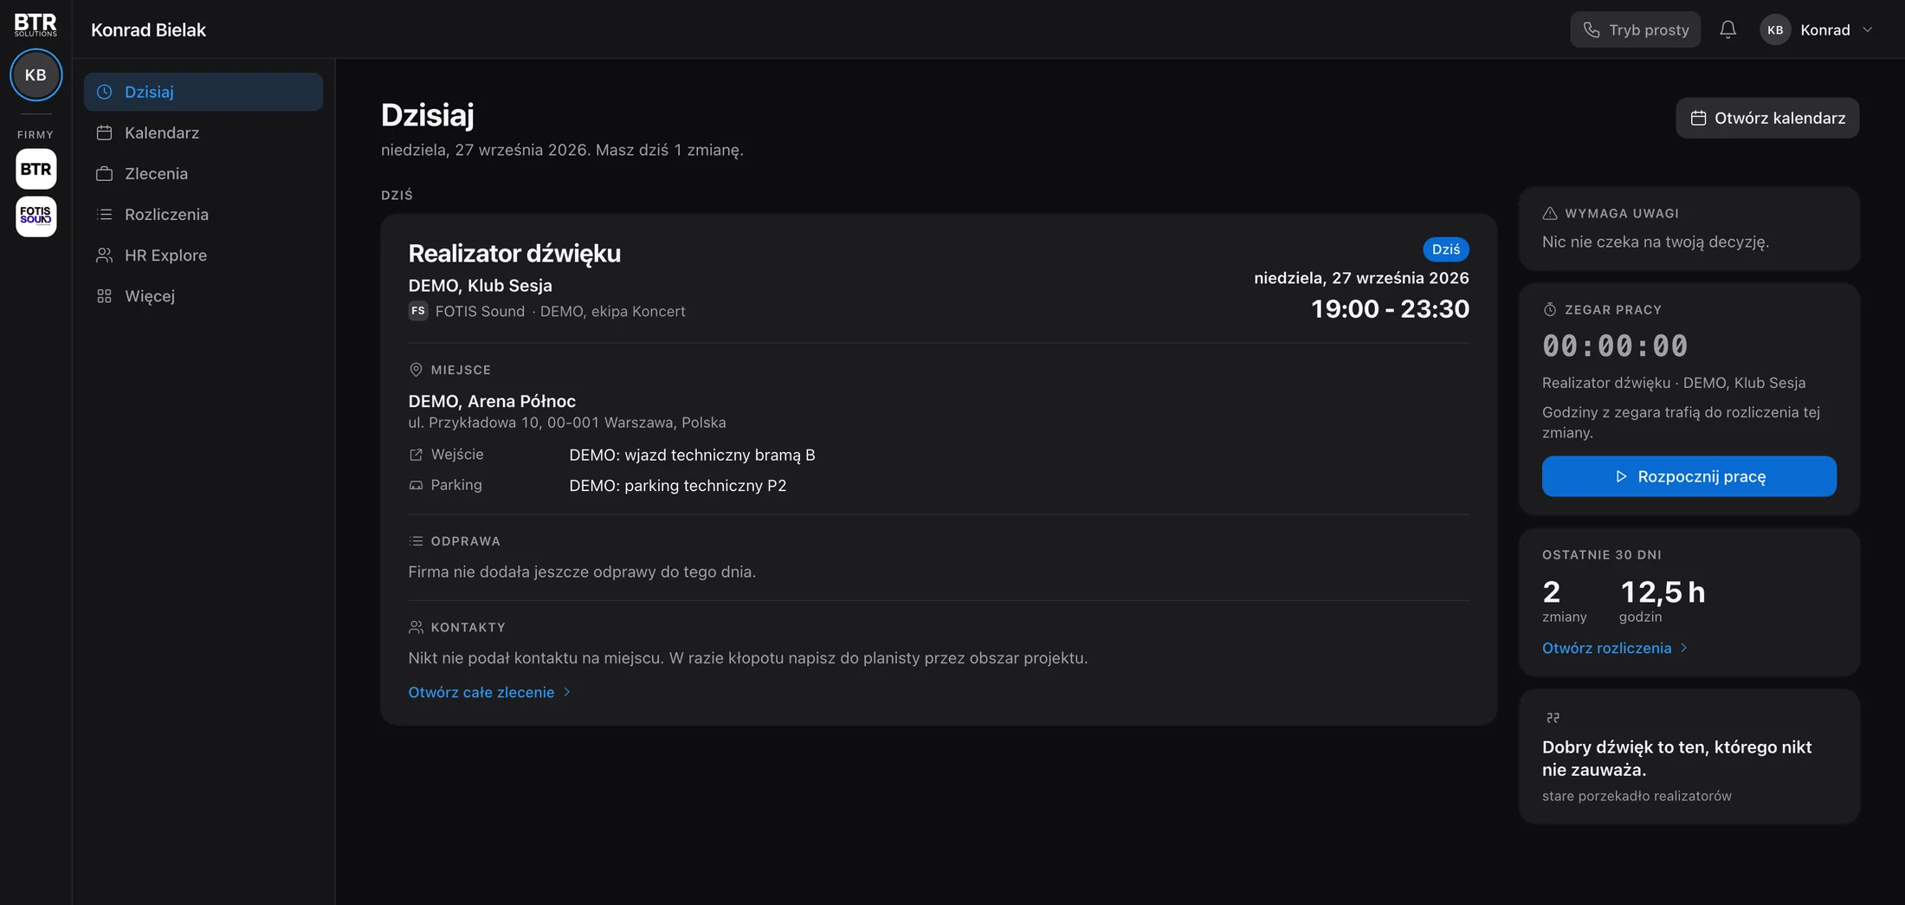This screenshot has height=905, width=1905.
Task: Open Kalendarz from the sidebar
Action: click(x=203, y=133)
